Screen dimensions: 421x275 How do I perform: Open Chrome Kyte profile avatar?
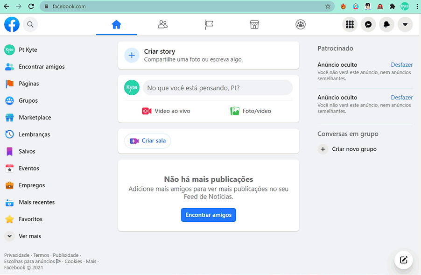click(x=405, y=7)
